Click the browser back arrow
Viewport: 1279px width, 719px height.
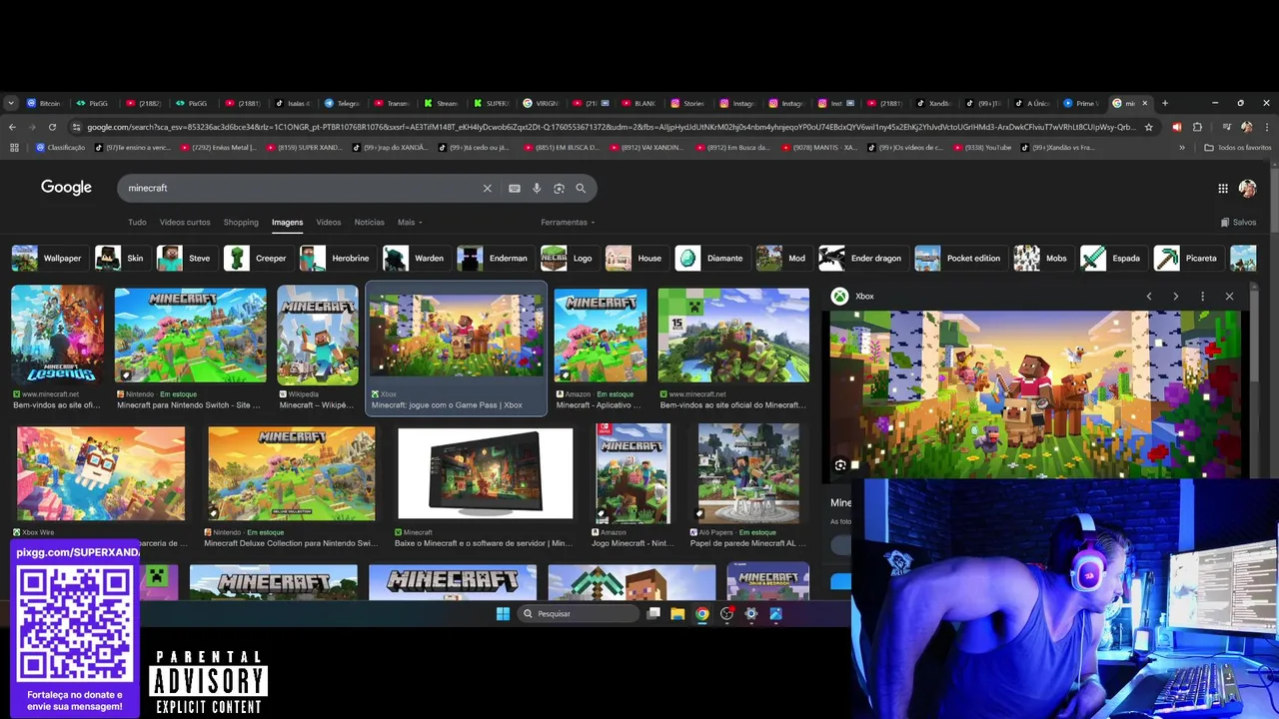12,127
